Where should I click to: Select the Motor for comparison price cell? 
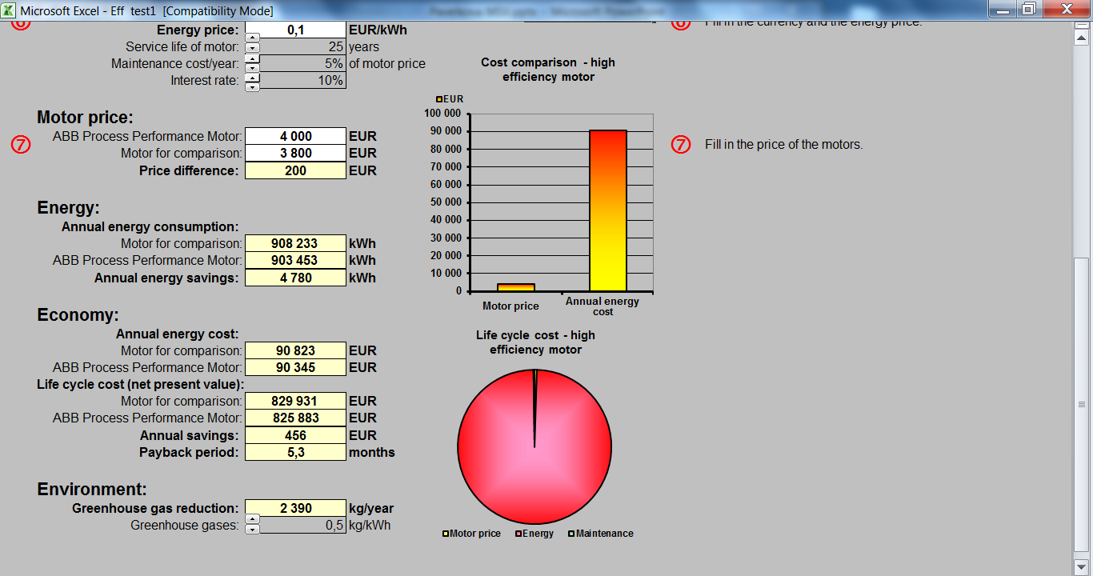(x=295, y=153)
